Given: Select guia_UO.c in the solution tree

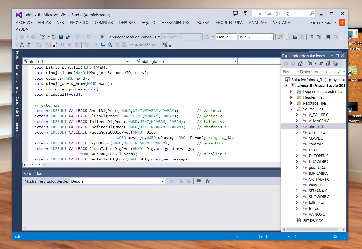Looking at the screenshot, I should click(317, 167).
